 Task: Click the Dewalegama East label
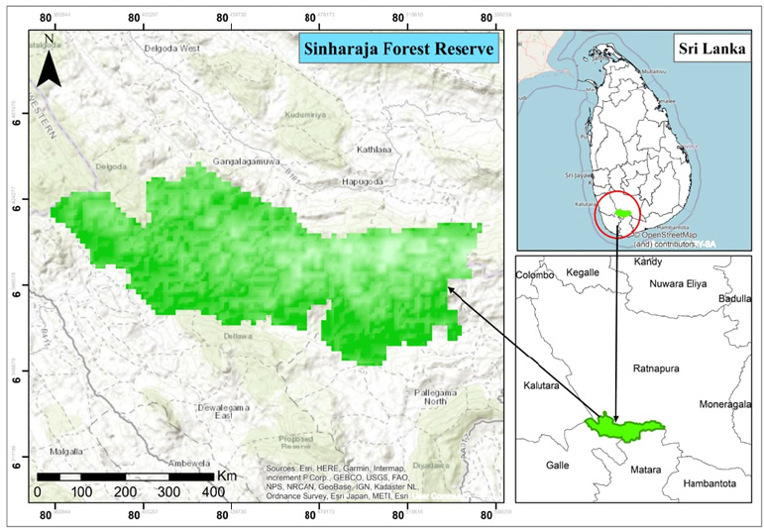click(x=224, y=411)
